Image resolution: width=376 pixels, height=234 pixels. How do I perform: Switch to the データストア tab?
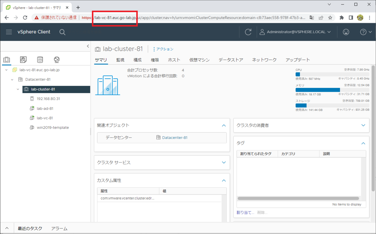tap(231, 60)
